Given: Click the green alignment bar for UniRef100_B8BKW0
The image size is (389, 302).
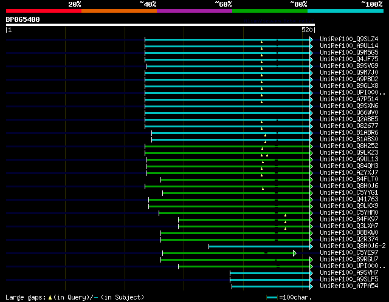Looking at the screenshot, I should point(235,233).
